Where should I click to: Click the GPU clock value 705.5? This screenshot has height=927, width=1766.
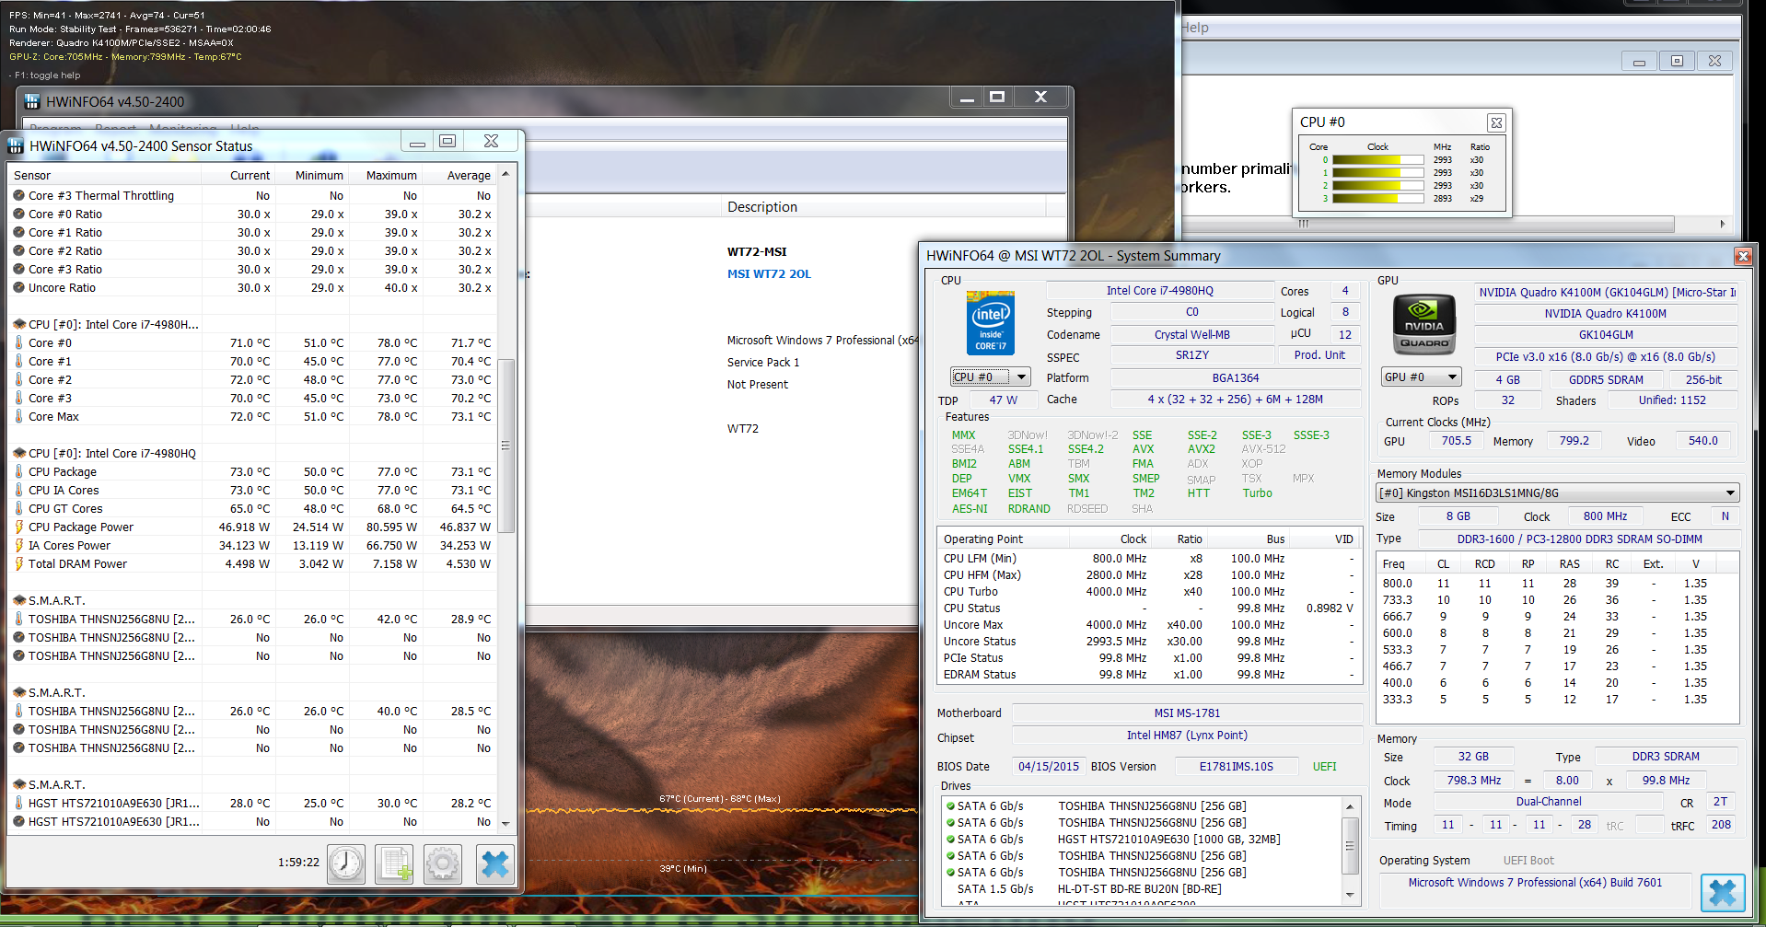[1456, 441]
